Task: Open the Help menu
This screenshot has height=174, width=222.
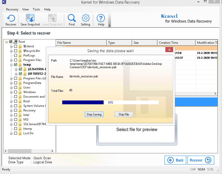Action: tap(47, 9)
